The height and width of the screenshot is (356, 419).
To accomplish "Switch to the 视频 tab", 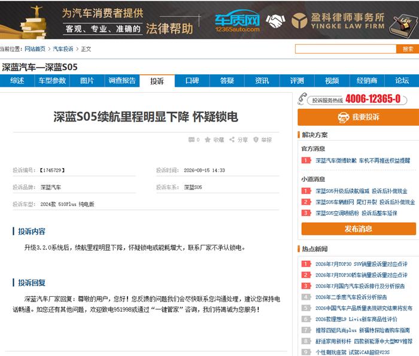I will click(332, 81).
